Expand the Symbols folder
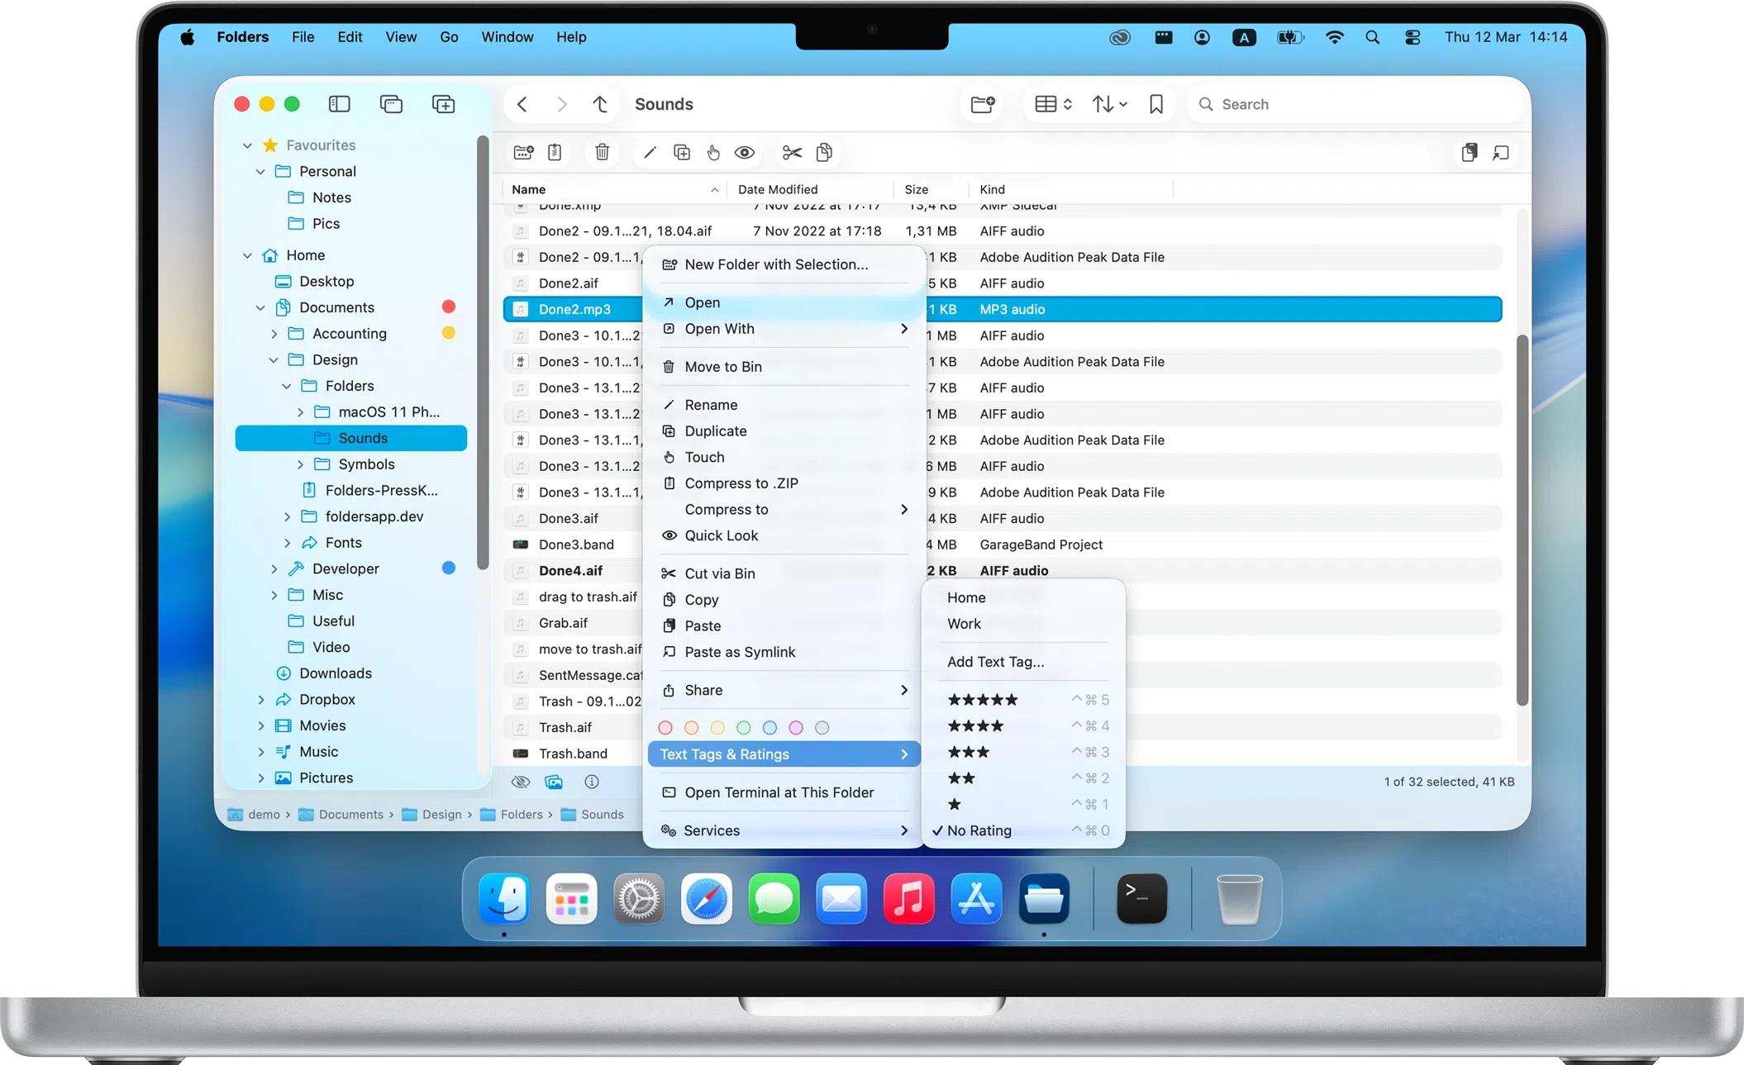This screenshot has height=1065, width=1744. click(300, 464)
